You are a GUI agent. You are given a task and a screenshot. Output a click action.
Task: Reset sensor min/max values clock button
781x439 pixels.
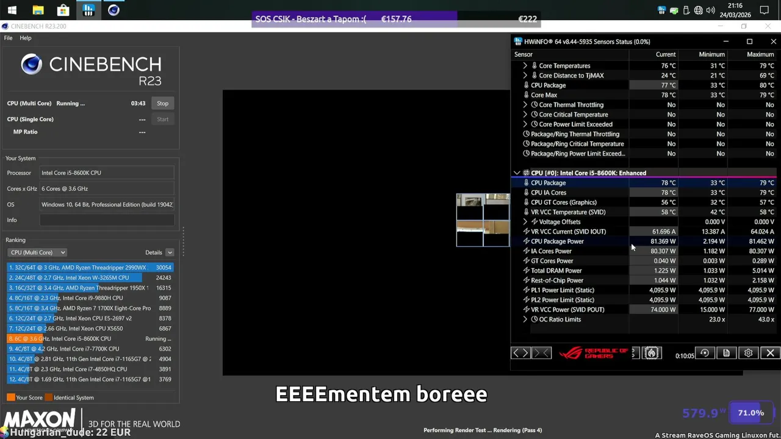click(705, 353)
